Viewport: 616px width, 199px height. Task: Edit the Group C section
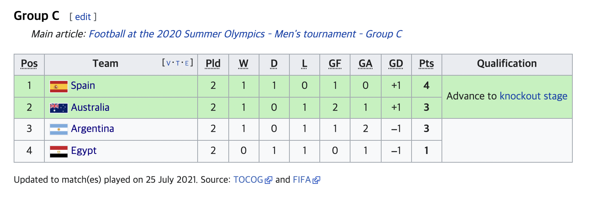coord(83,17)
